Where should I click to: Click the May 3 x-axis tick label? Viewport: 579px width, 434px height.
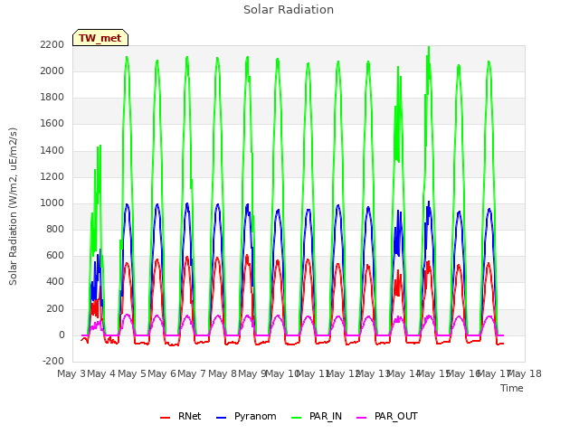coord(71,373)
